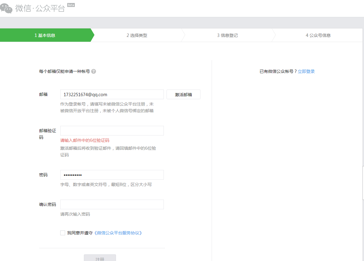Select step 1 基本信息 tab
The image size is (364, 261).
[45, 35]
